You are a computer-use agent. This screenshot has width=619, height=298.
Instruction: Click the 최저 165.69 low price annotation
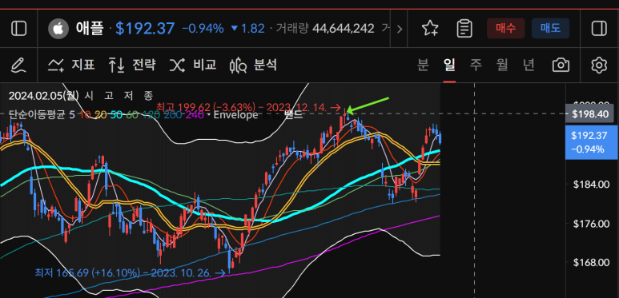pos(130,272)
